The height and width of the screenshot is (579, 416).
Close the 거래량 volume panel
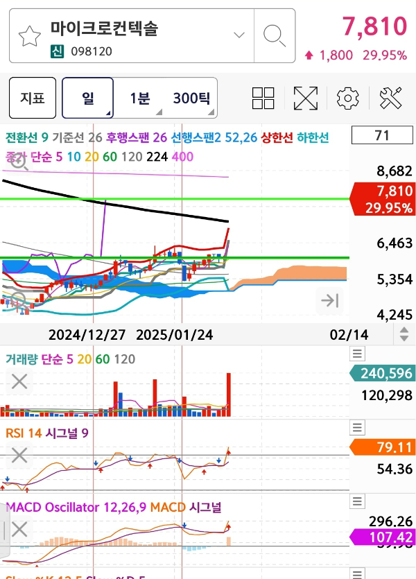19,381
